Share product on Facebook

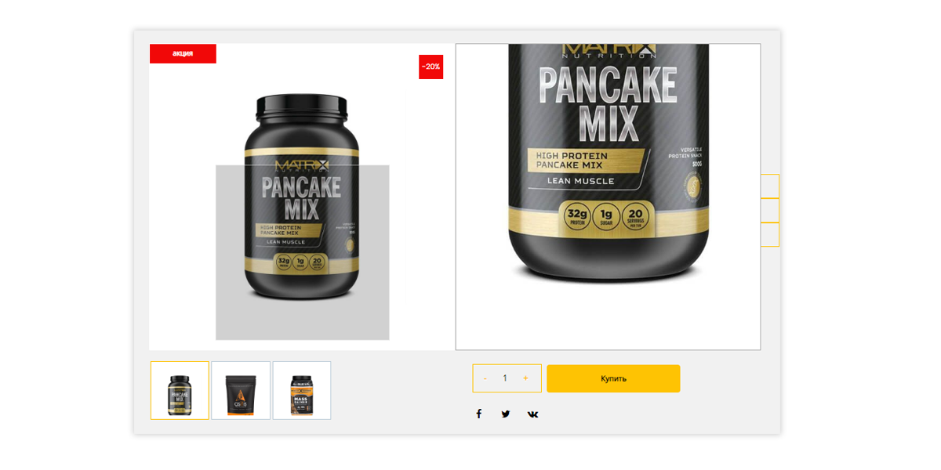tap(479, 414)
